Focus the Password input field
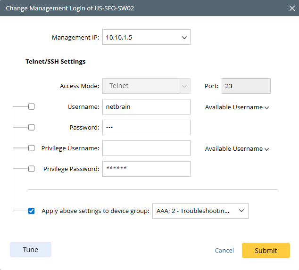Viewport: 299px width, 270px height. tap(146, 128)
